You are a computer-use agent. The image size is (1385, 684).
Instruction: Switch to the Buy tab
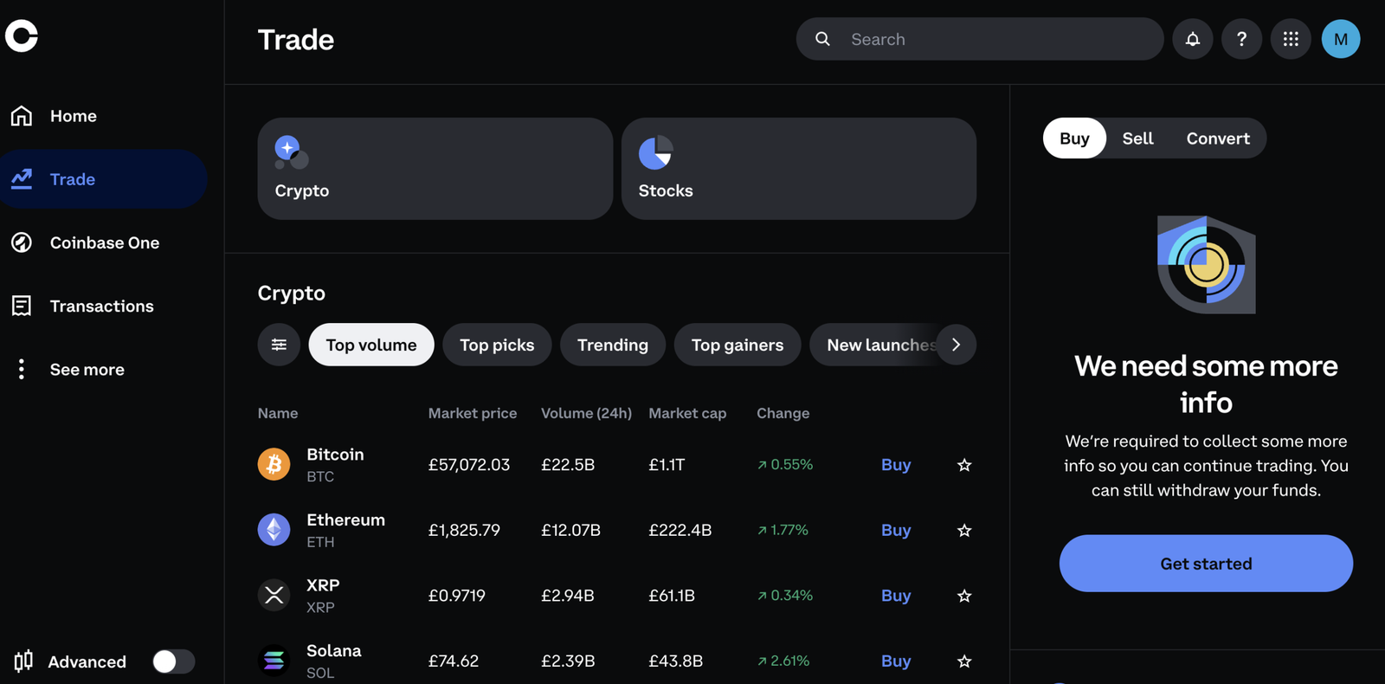pos(1074,139)
